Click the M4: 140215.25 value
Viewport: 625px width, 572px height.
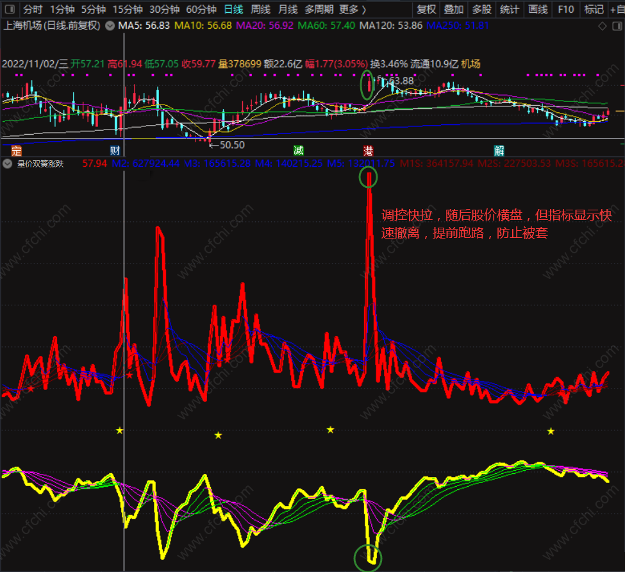click(288, 164)
